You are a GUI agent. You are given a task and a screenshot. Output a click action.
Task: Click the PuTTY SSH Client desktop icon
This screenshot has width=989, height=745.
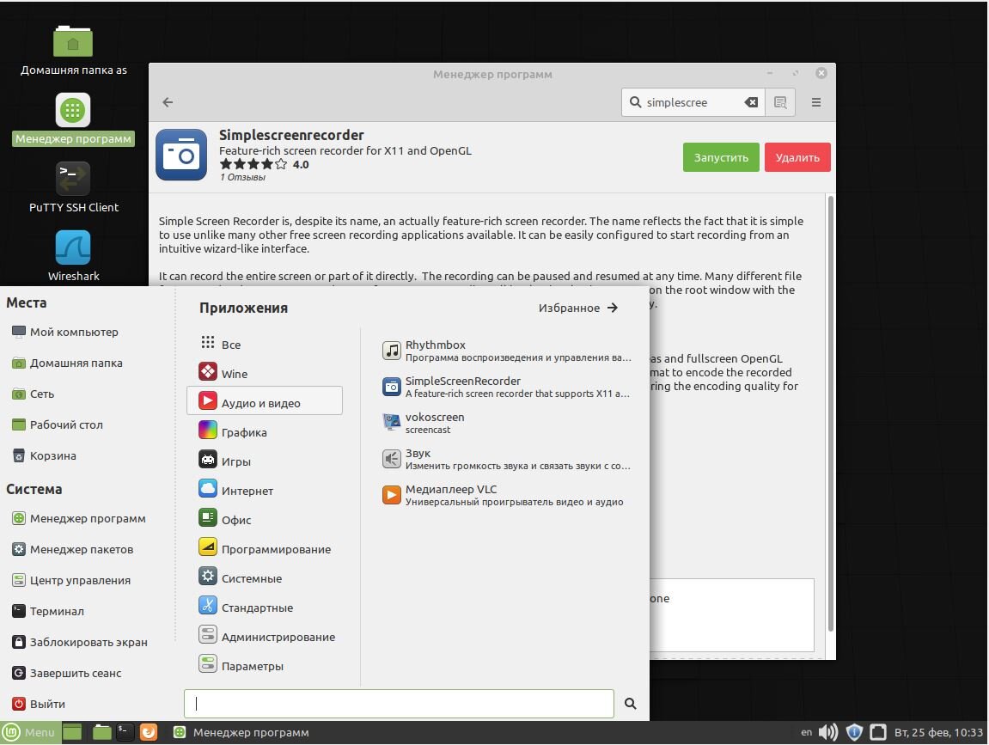tap(73, 187)
